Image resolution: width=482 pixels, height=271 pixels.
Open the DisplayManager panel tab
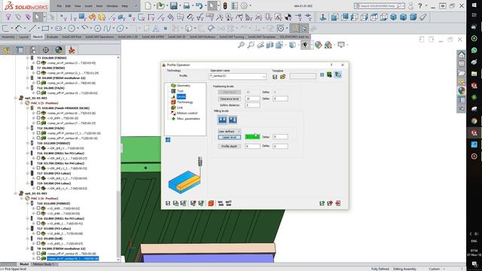59,50
